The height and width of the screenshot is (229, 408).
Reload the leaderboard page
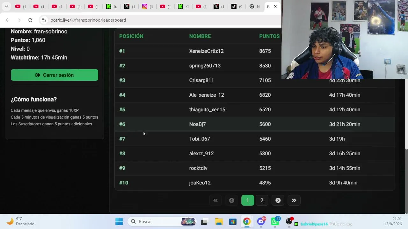coord(30,20)
